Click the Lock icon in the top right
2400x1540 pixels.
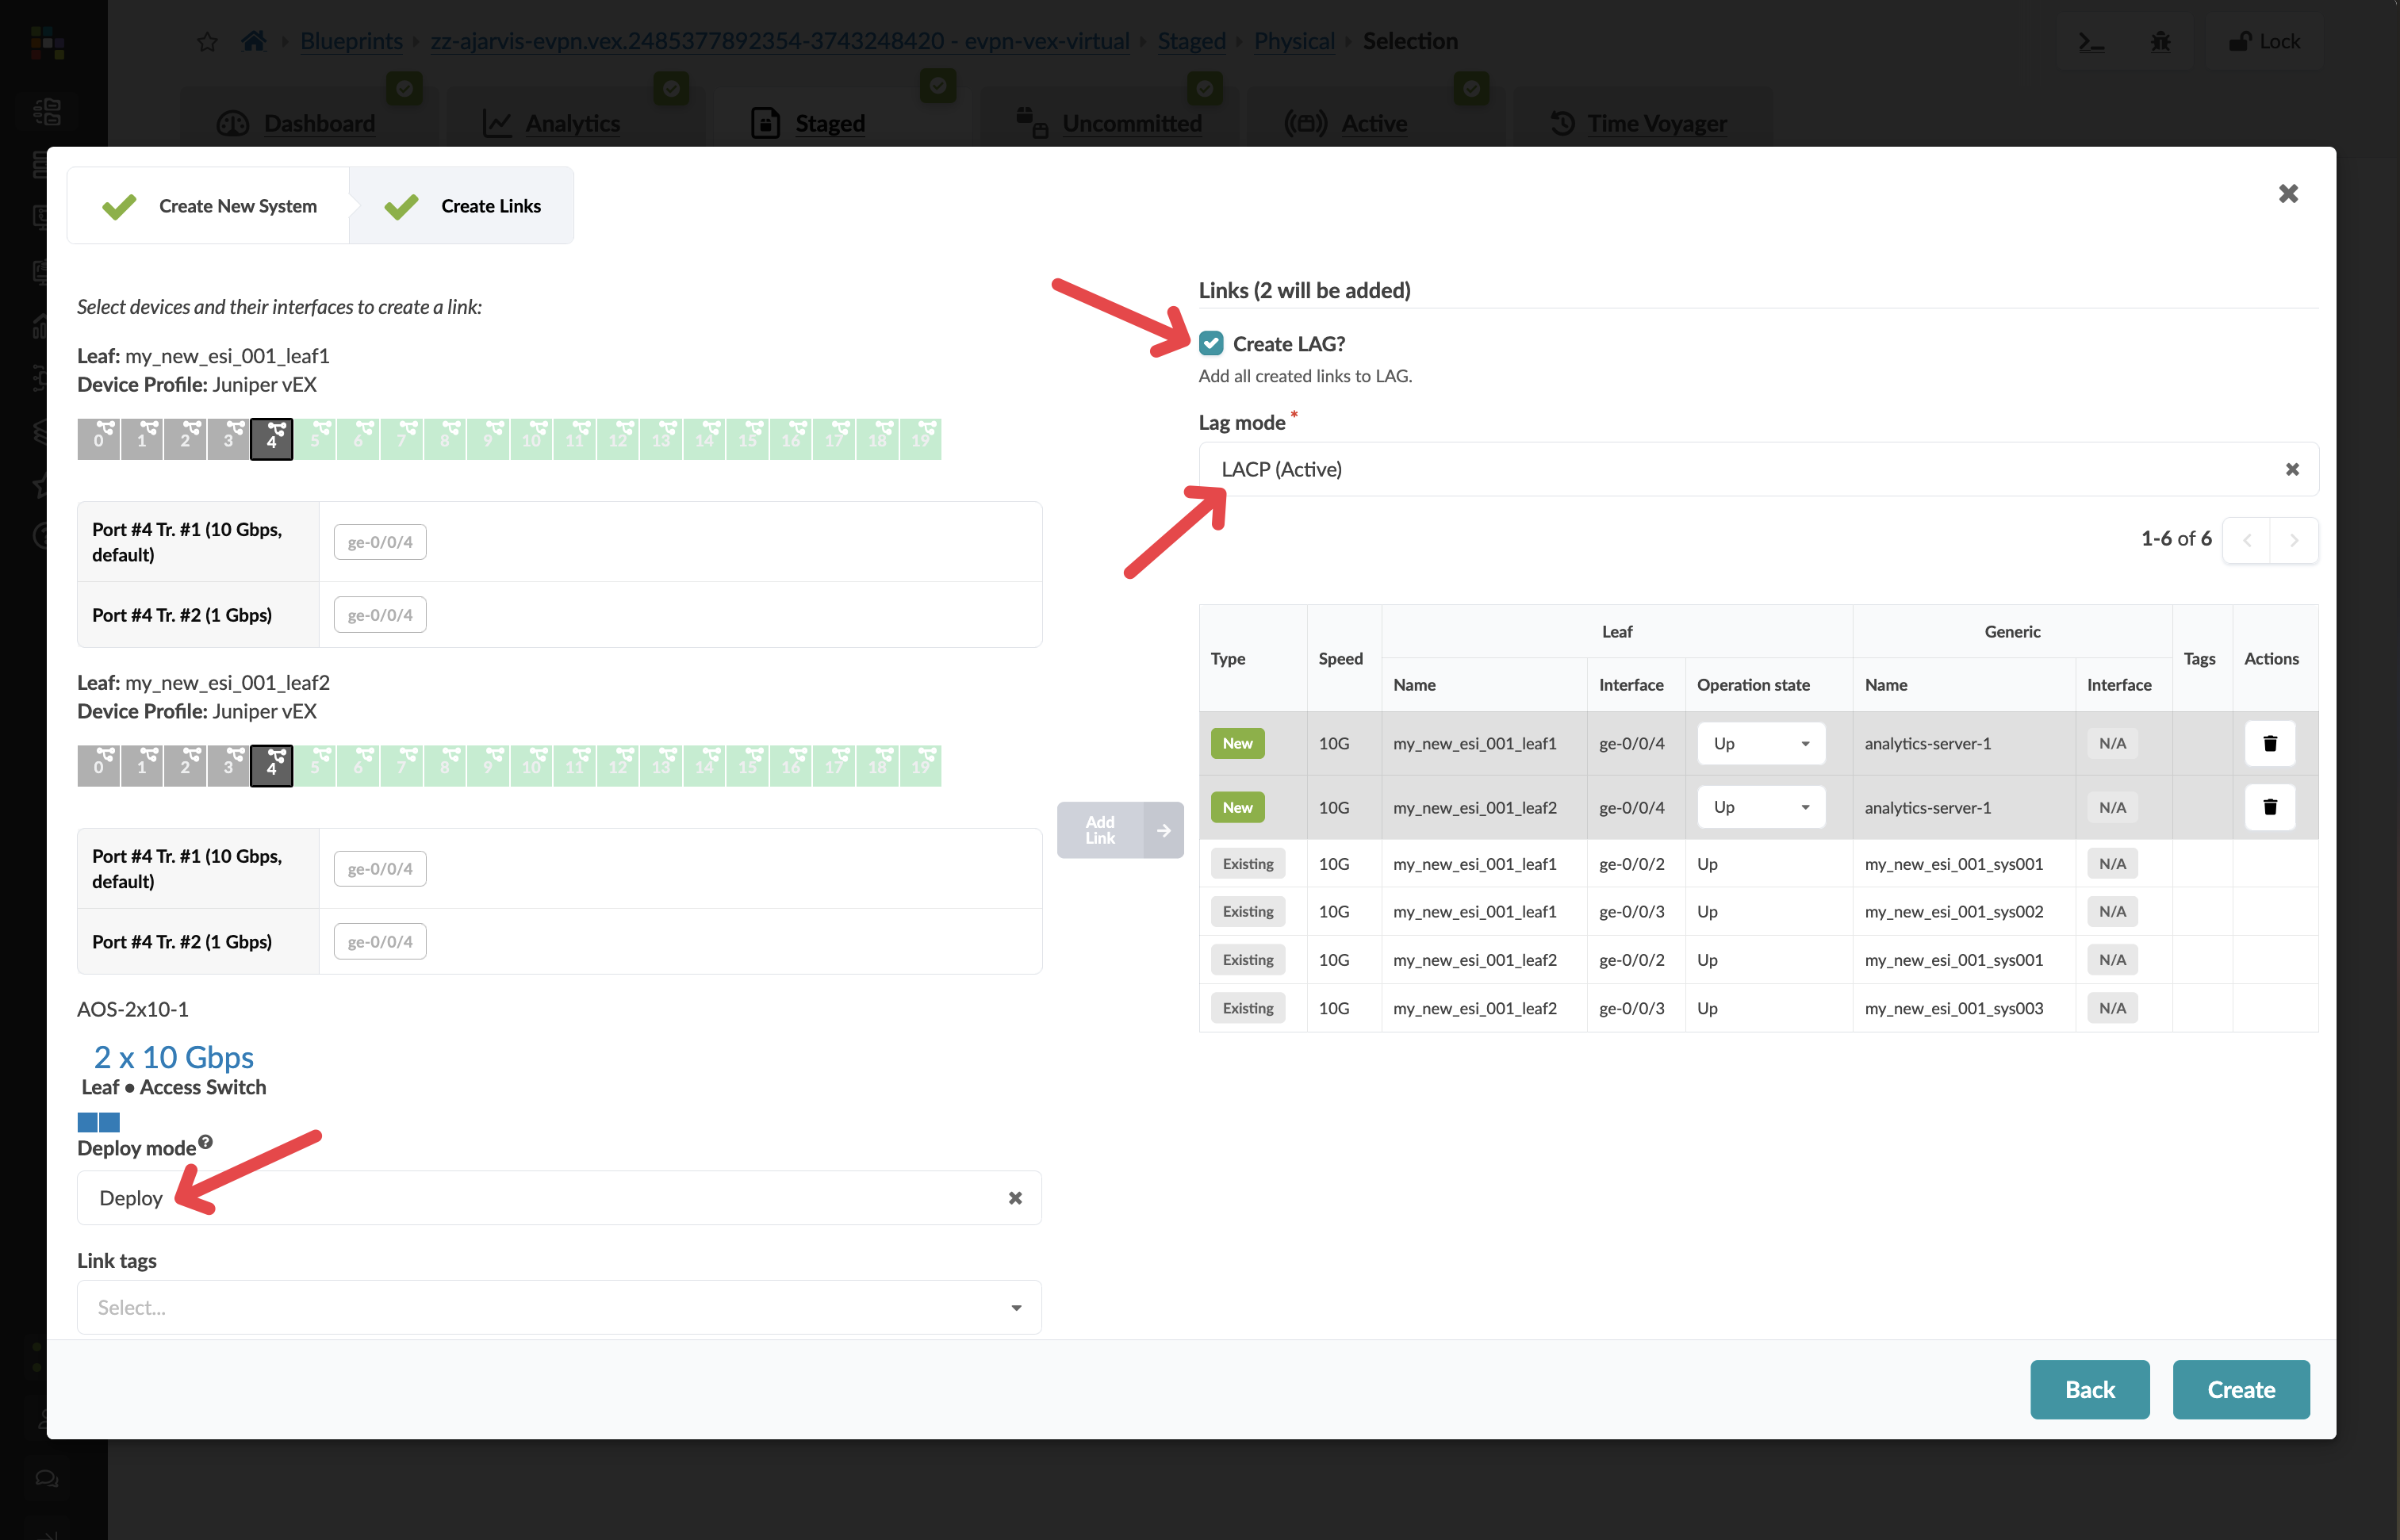tap(2263, 42)
